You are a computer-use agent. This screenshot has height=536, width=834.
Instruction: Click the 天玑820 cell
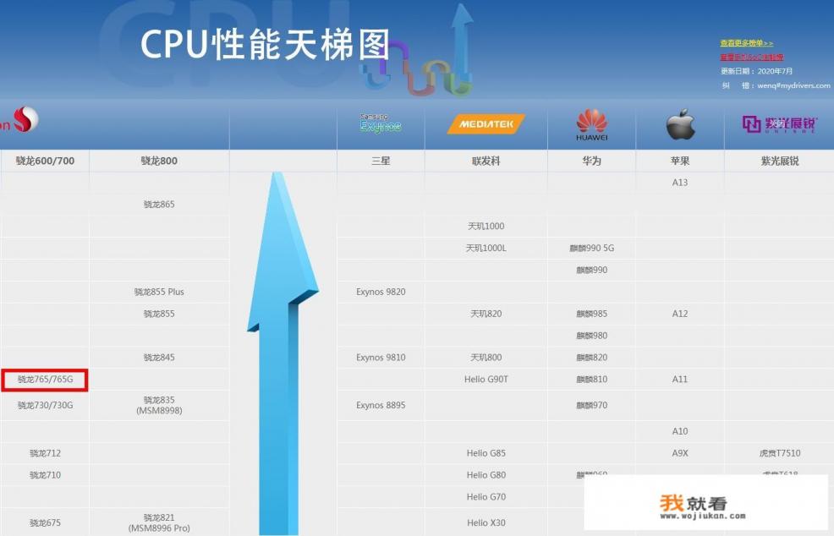tap(486, 314)
